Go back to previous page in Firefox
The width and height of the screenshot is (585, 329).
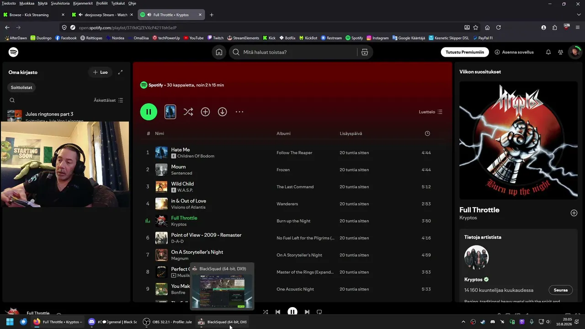tap(7, 27)
